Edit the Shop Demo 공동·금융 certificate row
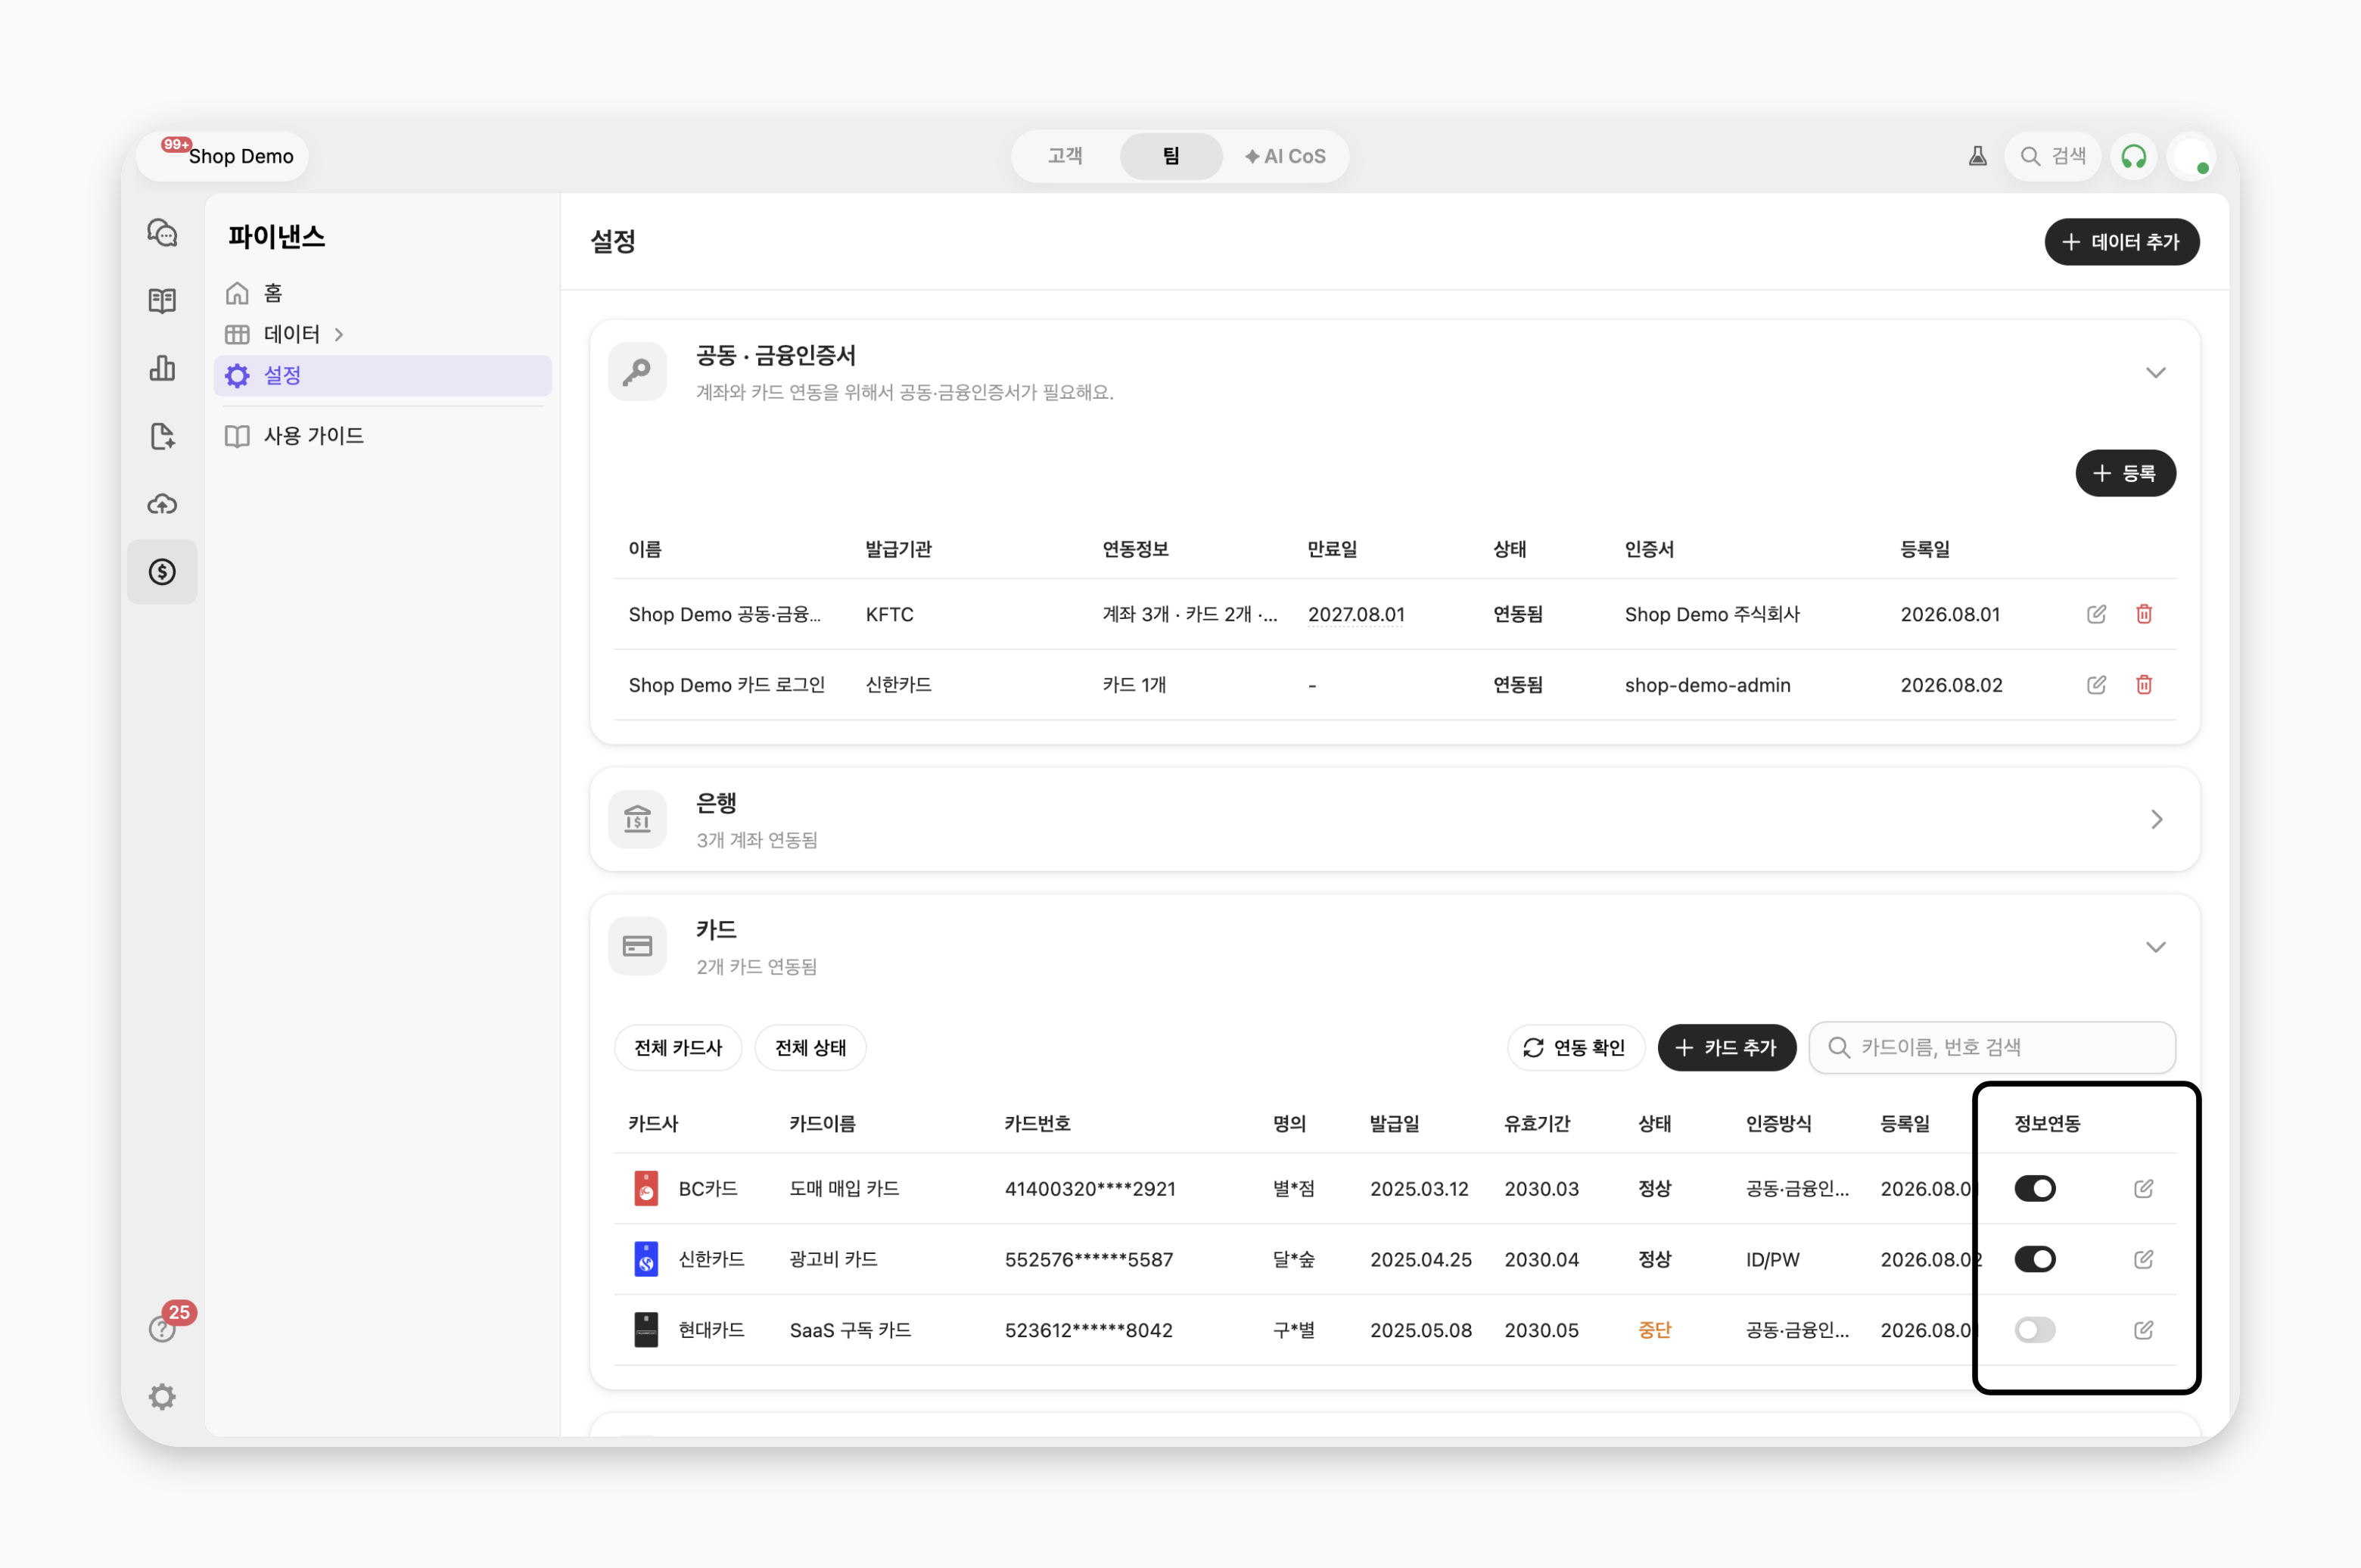2361x1568 pixels. click(x=2096, y=614)
